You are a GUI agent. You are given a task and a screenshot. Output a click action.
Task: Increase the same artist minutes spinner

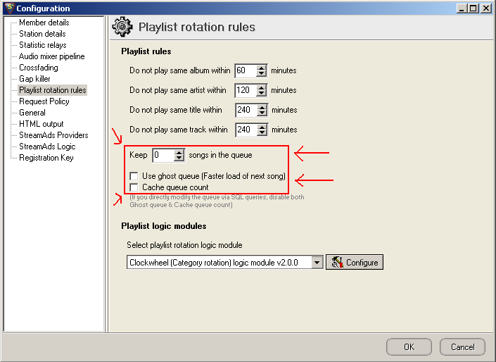coord(262,87)
